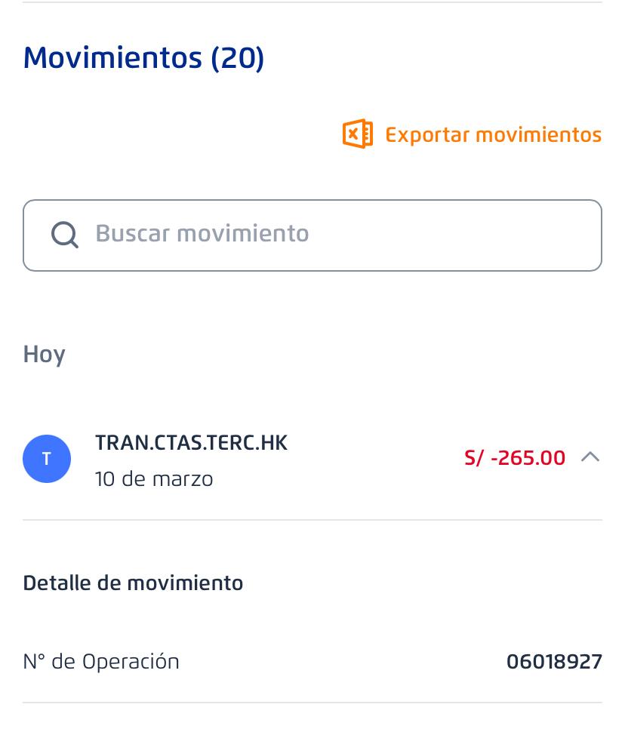Screen dimensions: 625x735
Task: Select operation number 06018927
Action: point(554,662)
